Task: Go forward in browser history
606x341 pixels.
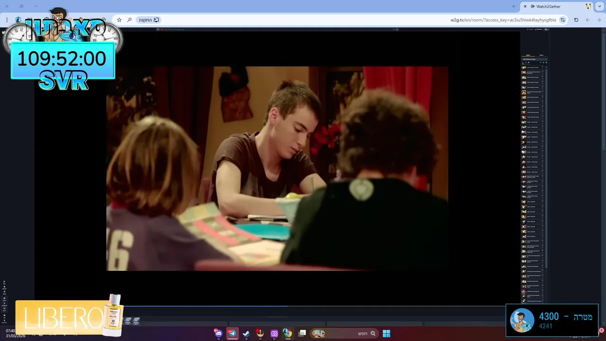Action: pos(588,20)
